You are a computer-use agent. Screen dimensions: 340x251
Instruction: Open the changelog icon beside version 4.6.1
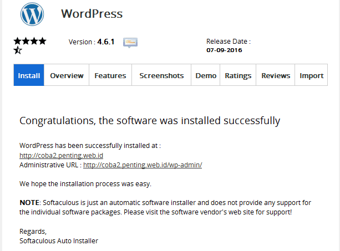point(130,43)
